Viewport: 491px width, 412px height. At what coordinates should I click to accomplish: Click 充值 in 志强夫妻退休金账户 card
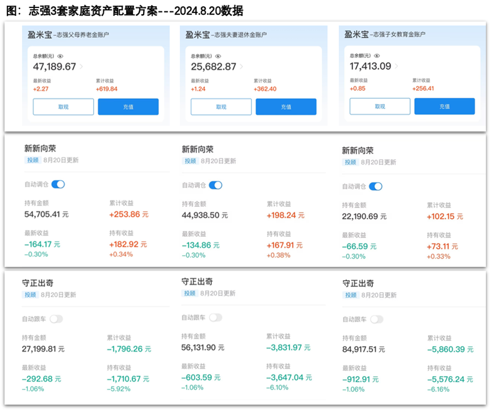tap(286, 107)
